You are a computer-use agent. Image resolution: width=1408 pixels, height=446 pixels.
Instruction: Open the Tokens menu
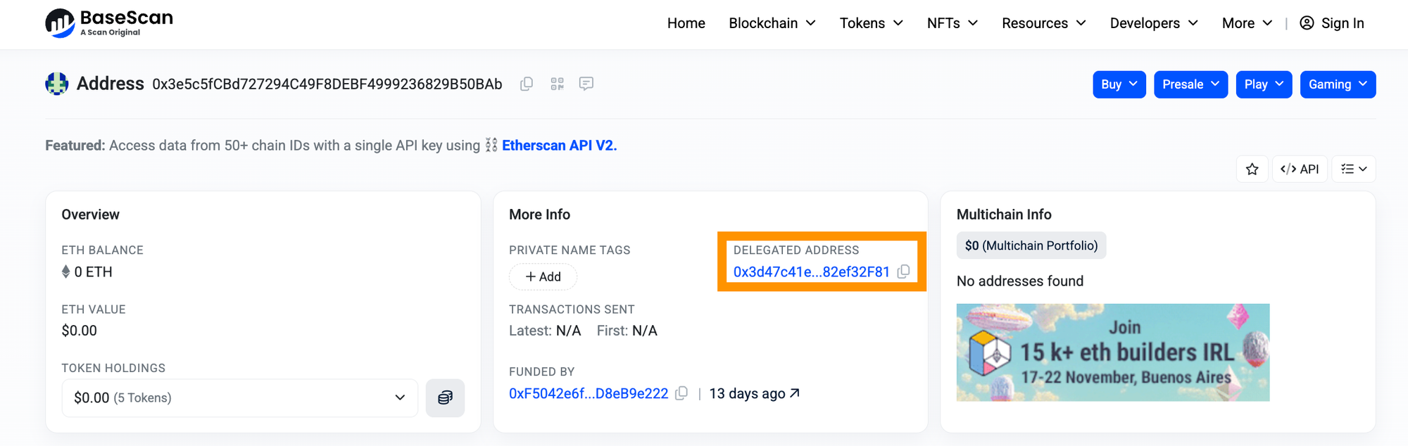pos(871,23)
